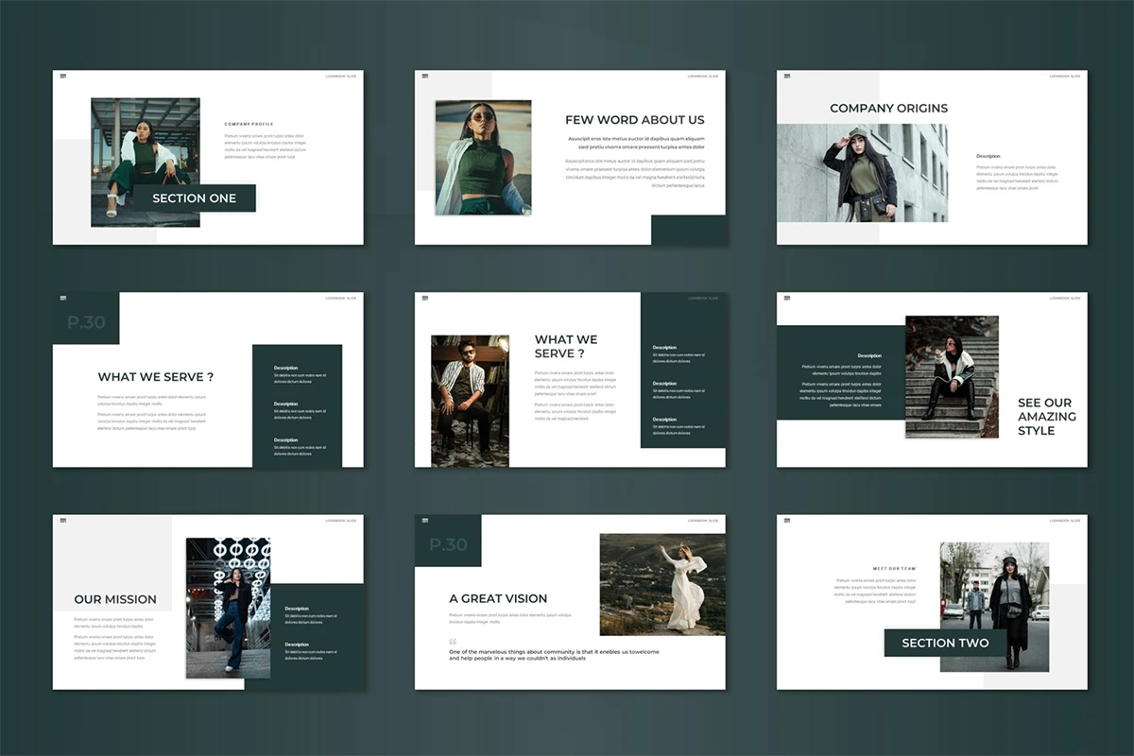Click the logo icon on the See Our Amazing Style slide
The image size is (1134, 756).
click(787, 298)
